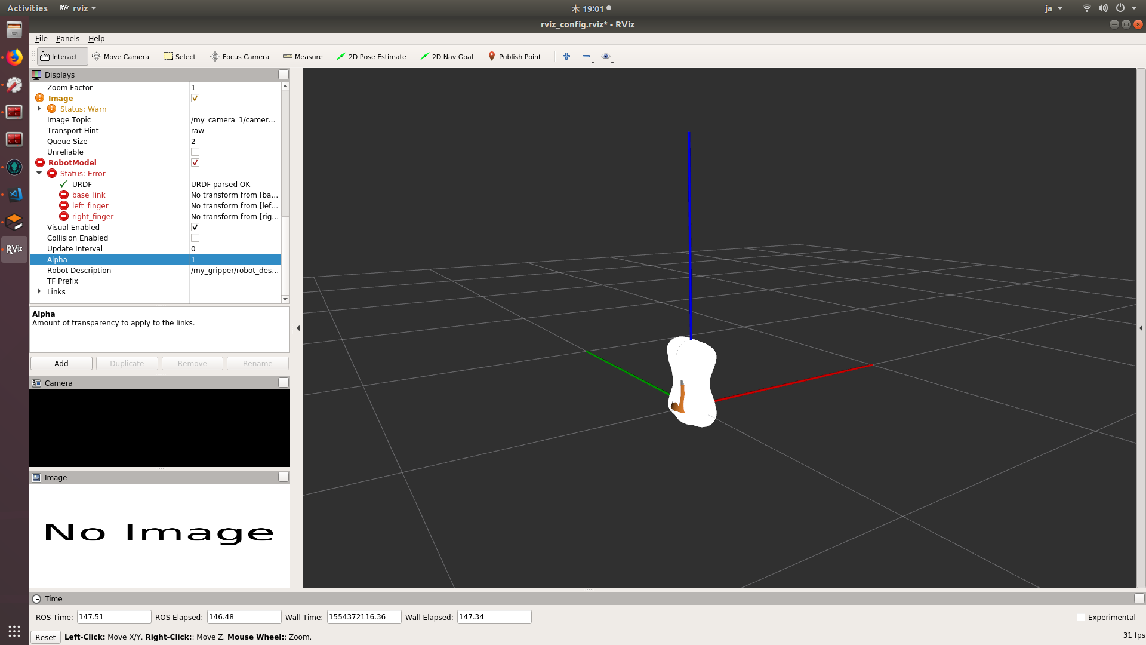Open the minus tool dropdown arrow
The image size is (1146, 645).
click(x=593, y=62)
